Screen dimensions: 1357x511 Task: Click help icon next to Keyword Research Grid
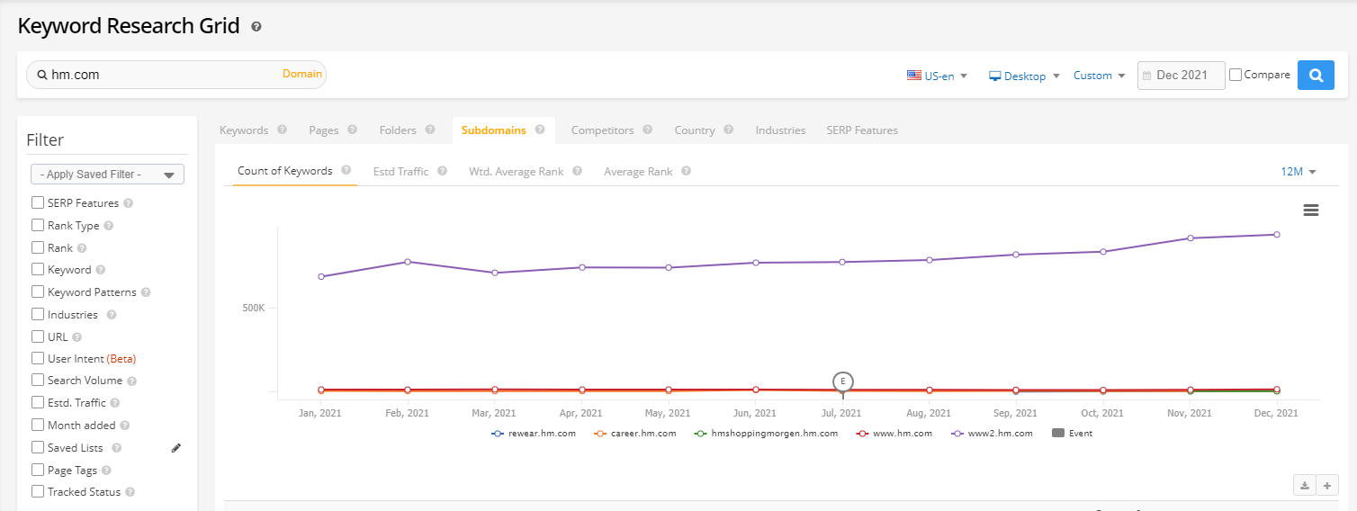tap(256, 27)
